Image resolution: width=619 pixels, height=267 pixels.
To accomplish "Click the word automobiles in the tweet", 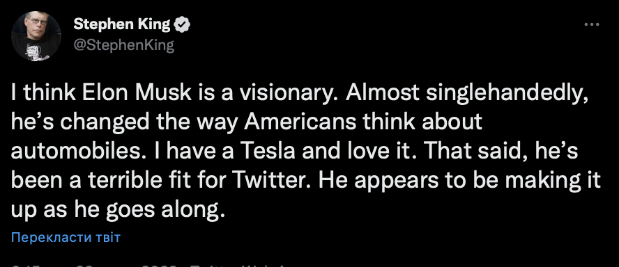I will pyautogui.click(x=75, y=152).
